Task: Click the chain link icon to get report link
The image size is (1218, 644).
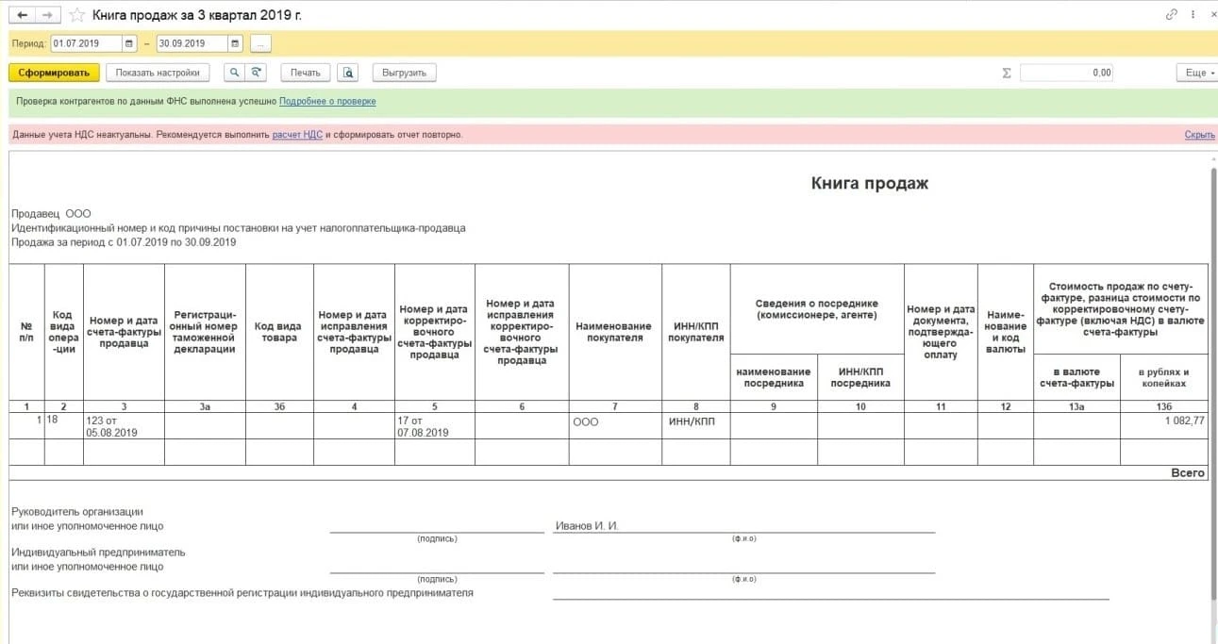Action: [x=1172, y=14]
